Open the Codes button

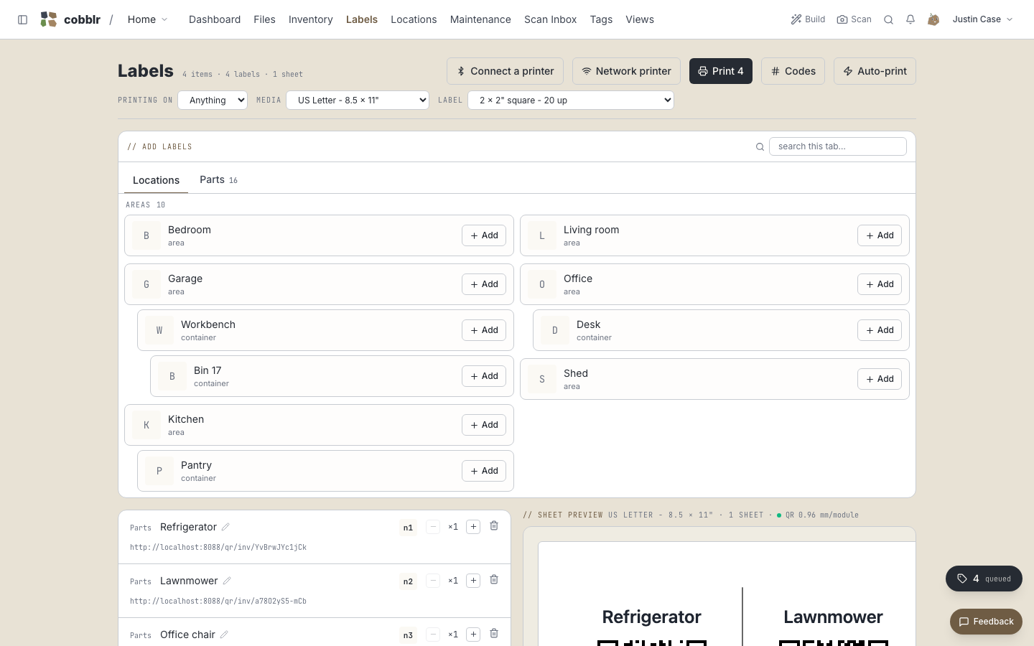793,71
